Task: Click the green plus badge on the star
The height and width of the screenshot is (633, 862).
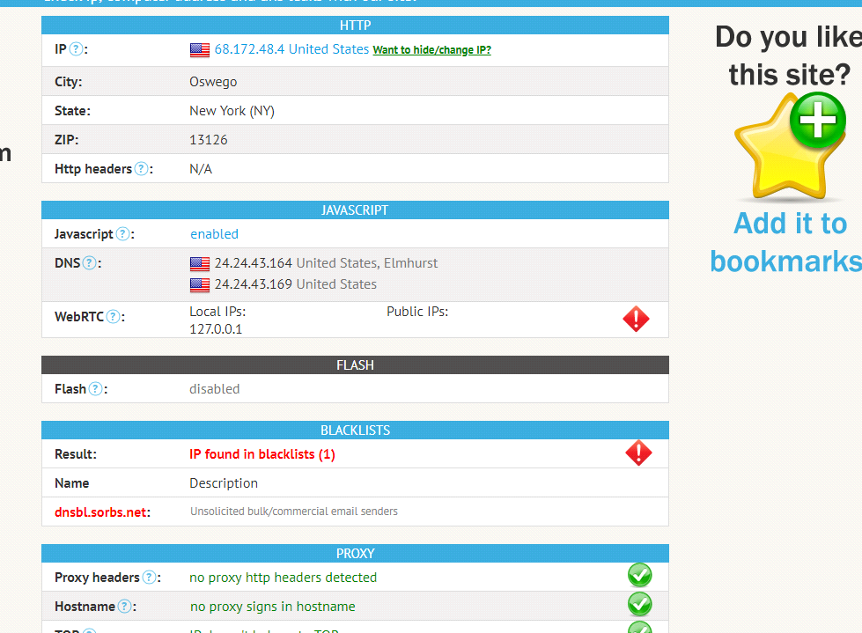Action: coord(817,119)
